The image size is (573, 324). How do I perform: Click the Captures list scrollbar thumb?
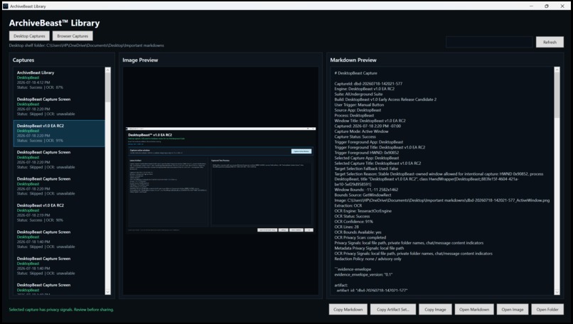coord(108,87)
